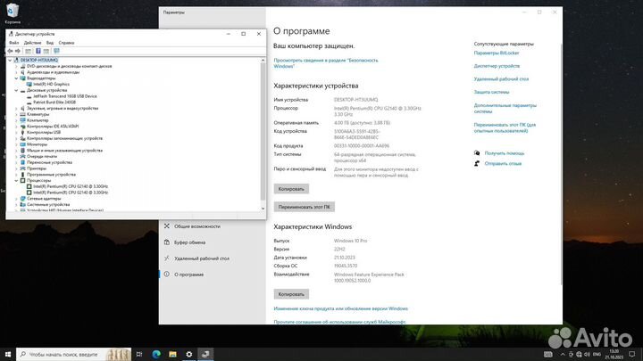The image size is (643, 361).
Task: Expand the DVD-дисководы category arrow
Action: [16, 66]
